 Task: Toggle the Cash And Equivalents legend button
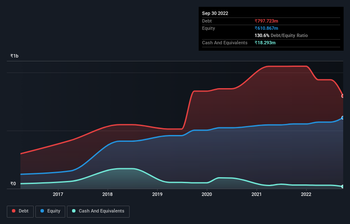[98, 211]
